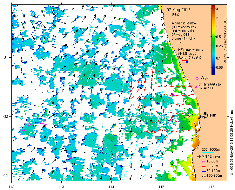Click the 'HF radar velocity' legend text

point(191,50)
